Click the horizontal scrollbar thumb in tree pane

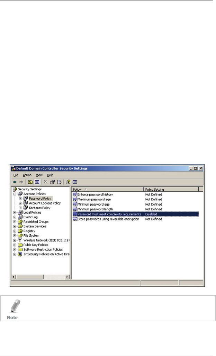(x=29, y=277)
